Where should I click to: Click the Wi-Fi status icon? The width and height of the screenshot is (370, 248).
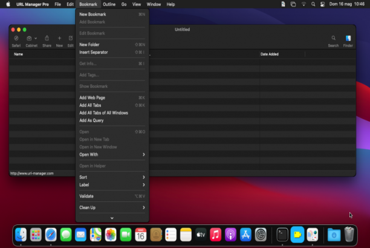(x=303, y=4)
